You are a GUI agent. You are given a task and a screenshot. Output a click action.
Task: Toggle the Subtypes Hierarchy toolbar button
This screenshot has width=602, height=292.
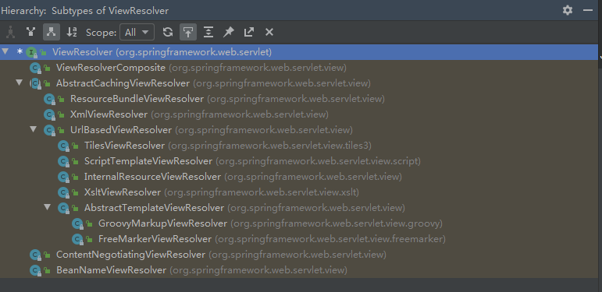coord(52,32)
